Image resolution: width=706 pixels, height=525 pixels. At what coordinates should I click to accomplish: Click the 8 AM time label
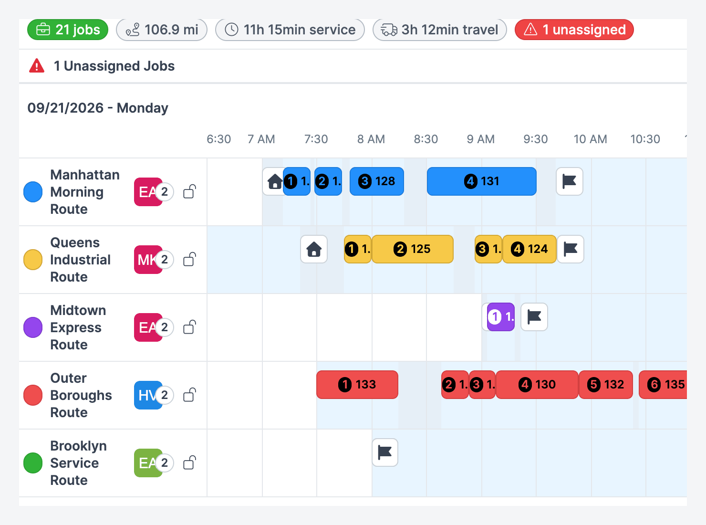point(371,139)
